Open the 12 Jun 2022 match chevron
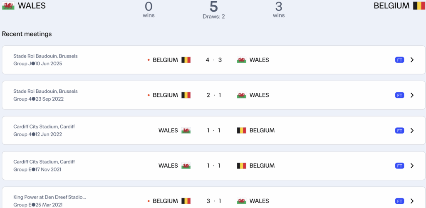The width and height of the screenshot is (426, 208). pos(412,131)
